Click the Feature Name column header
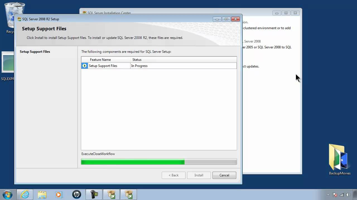 coord(100,59)
